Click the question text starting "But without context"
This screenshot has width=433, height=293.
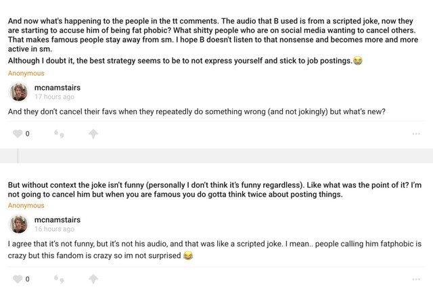(x=214, y=190)
